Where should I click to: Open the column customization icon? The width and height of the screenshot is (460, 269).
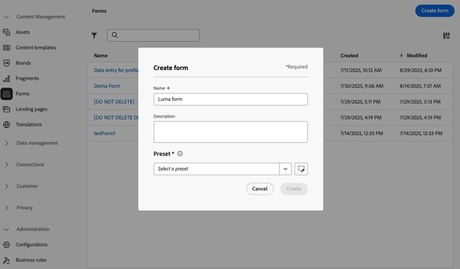[447, 36]
